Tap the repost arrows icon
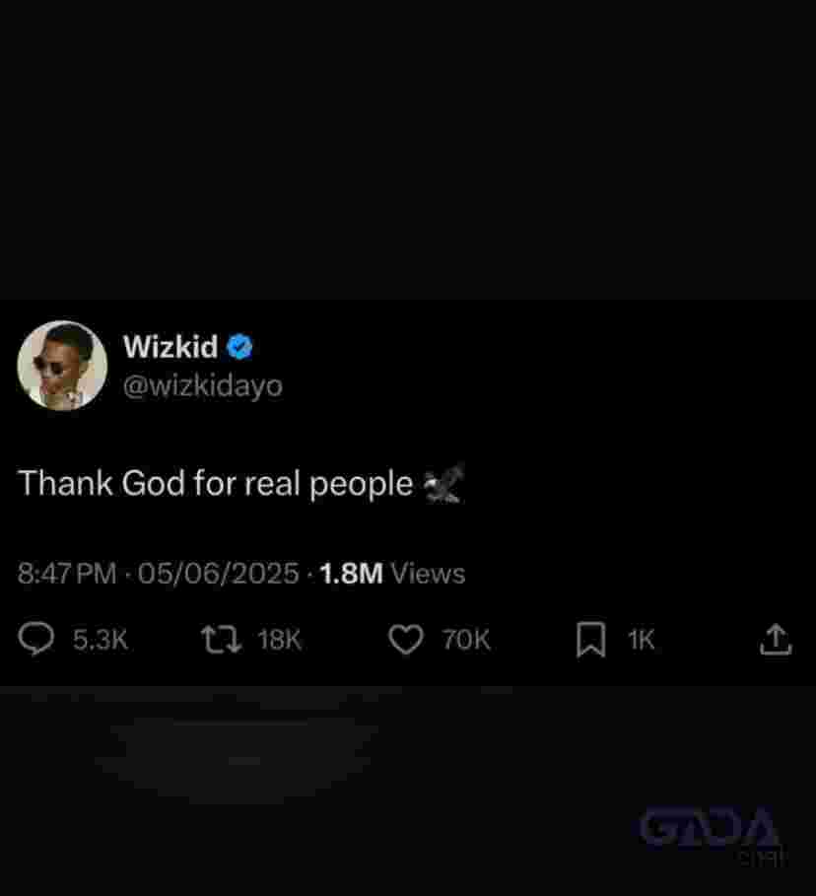Image resolution: width=816 pixels, height=896 pixels. pos(222,640)
